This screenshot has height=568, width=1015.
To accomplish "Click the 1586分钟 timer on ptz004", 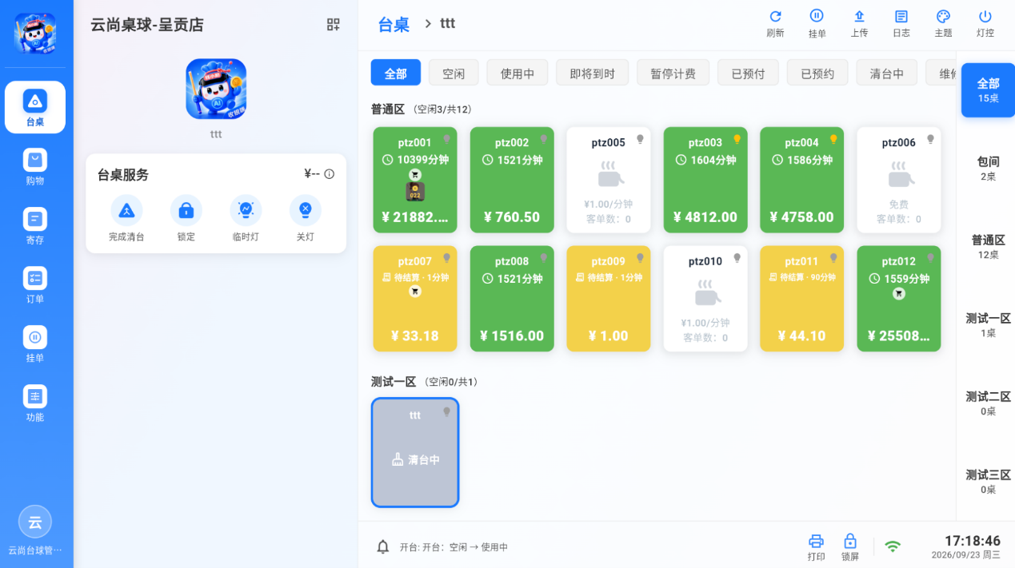I will [802, 160].
